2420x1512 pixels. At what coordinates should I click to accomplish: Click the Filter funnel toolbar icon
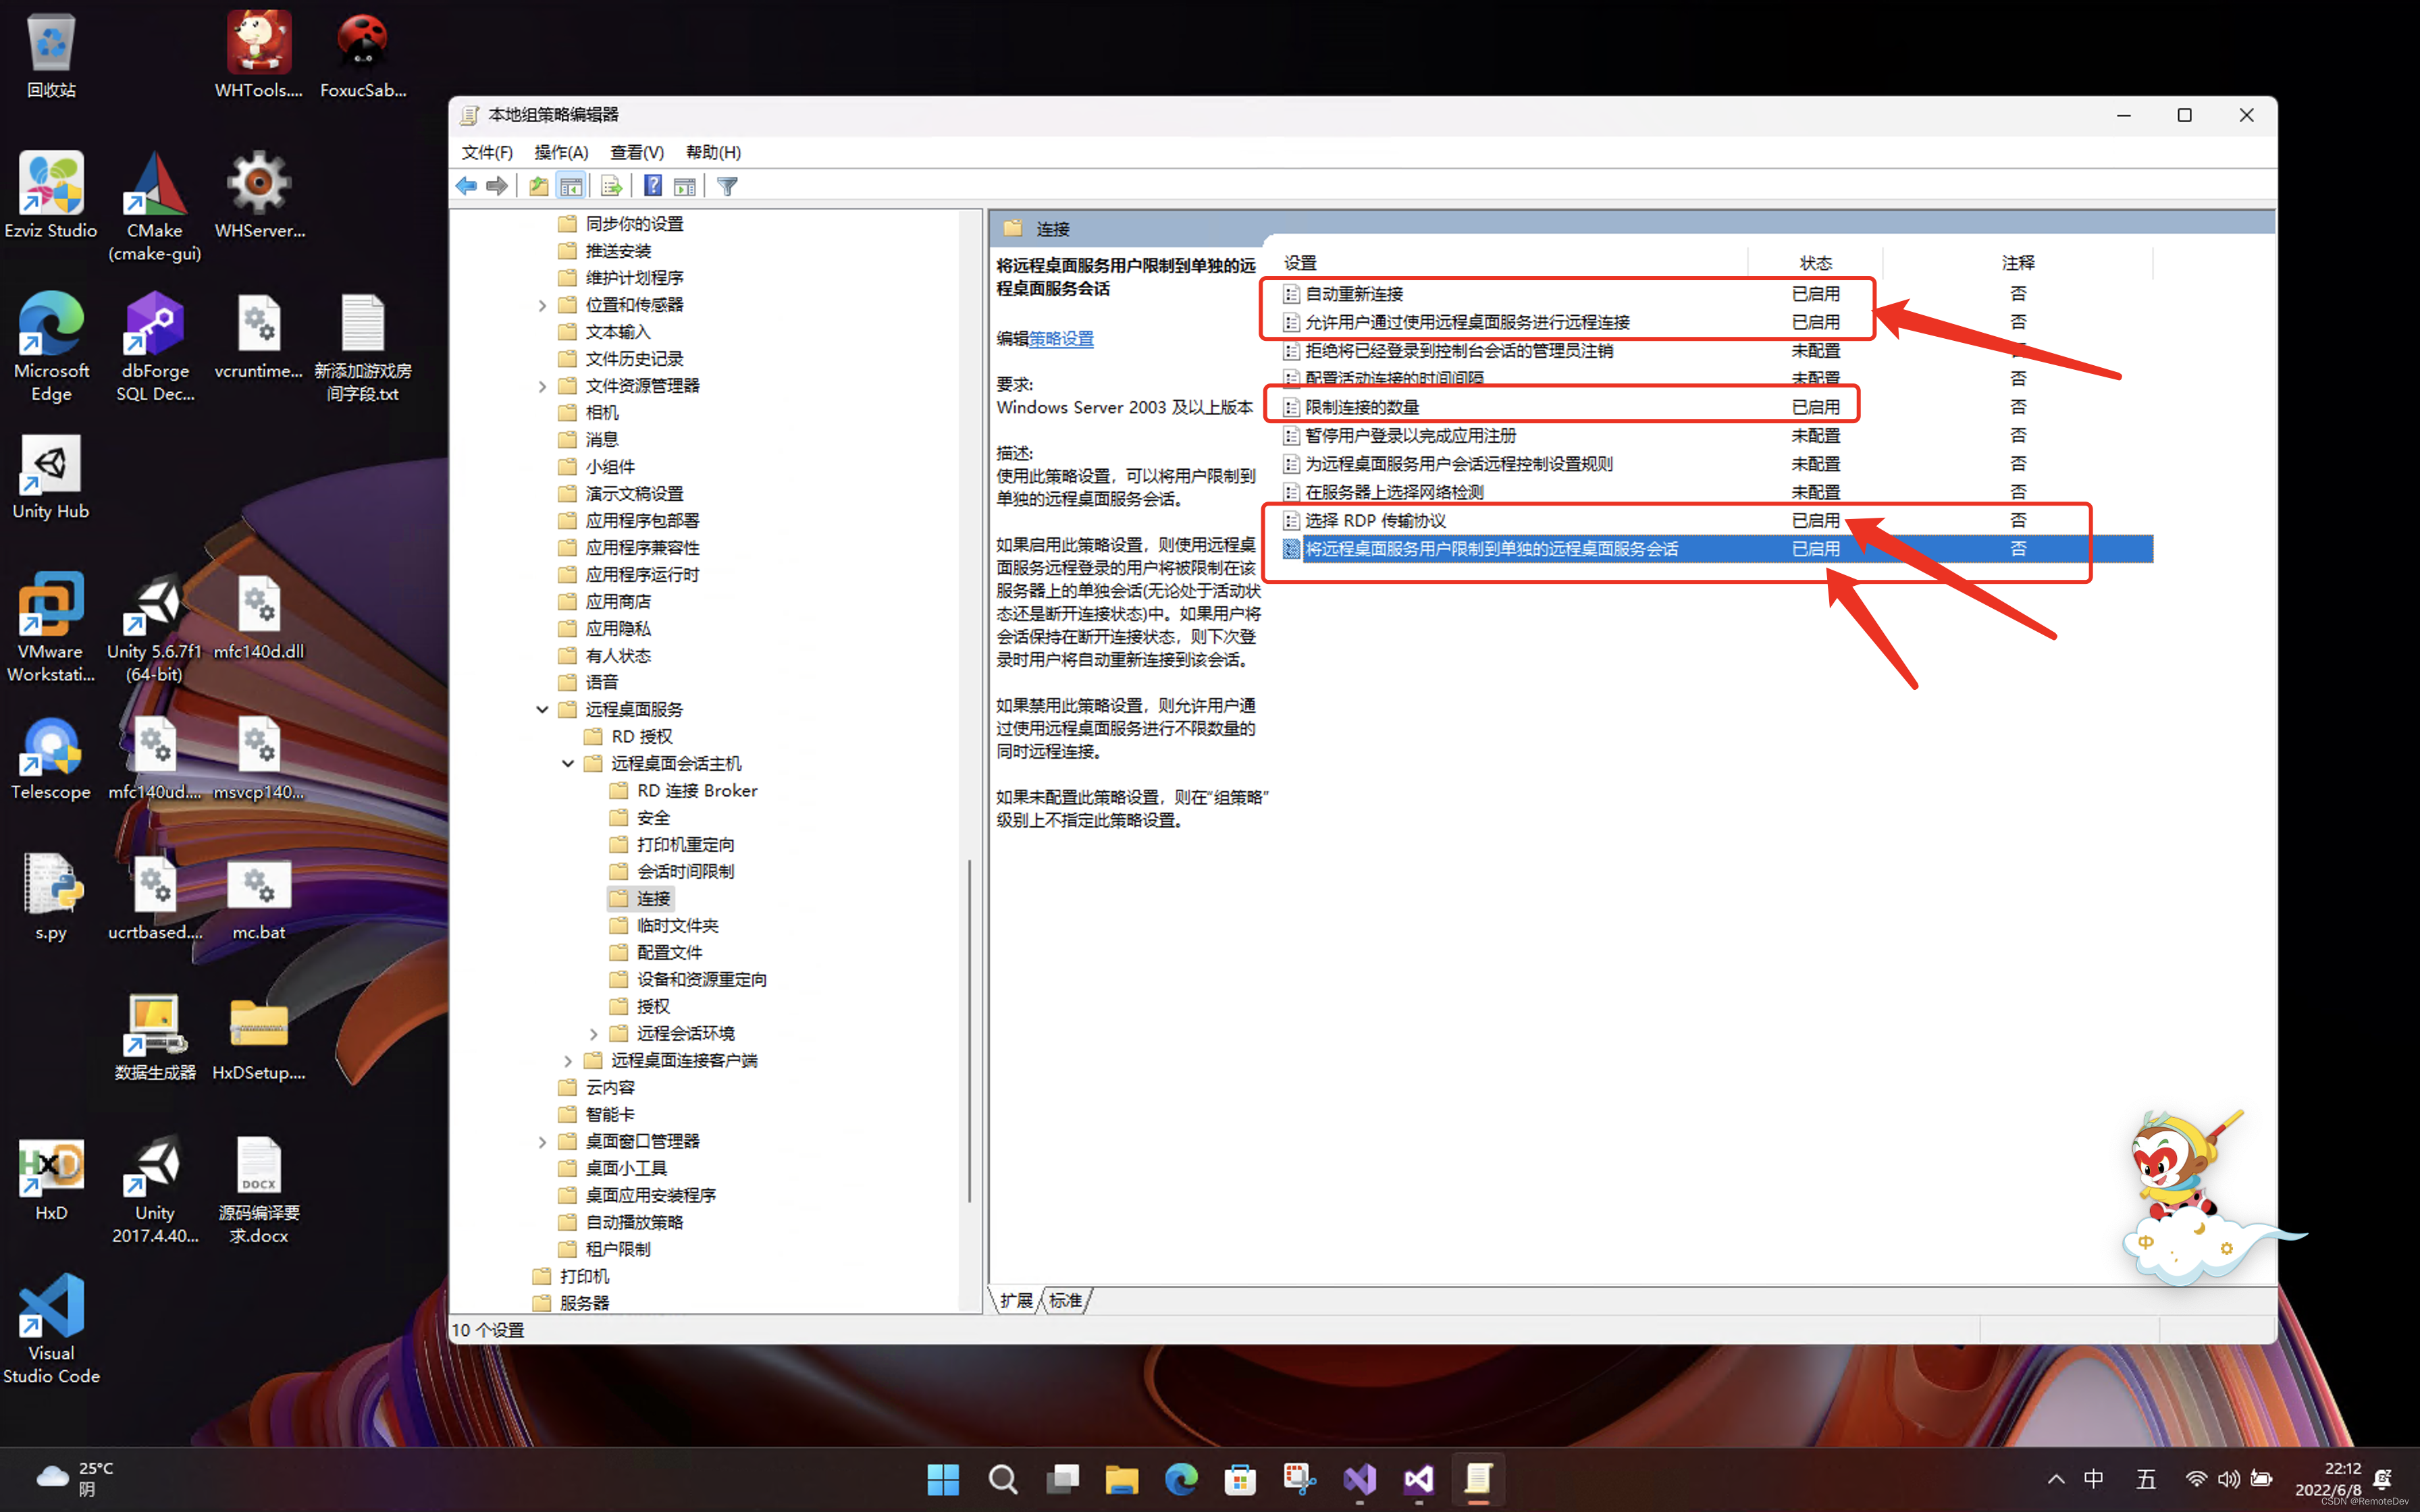pos(727,186)
